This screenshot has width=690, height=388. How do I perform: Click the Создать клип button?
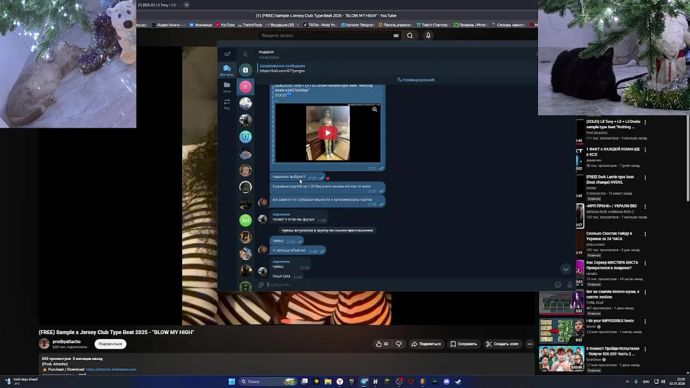point(502,344)
